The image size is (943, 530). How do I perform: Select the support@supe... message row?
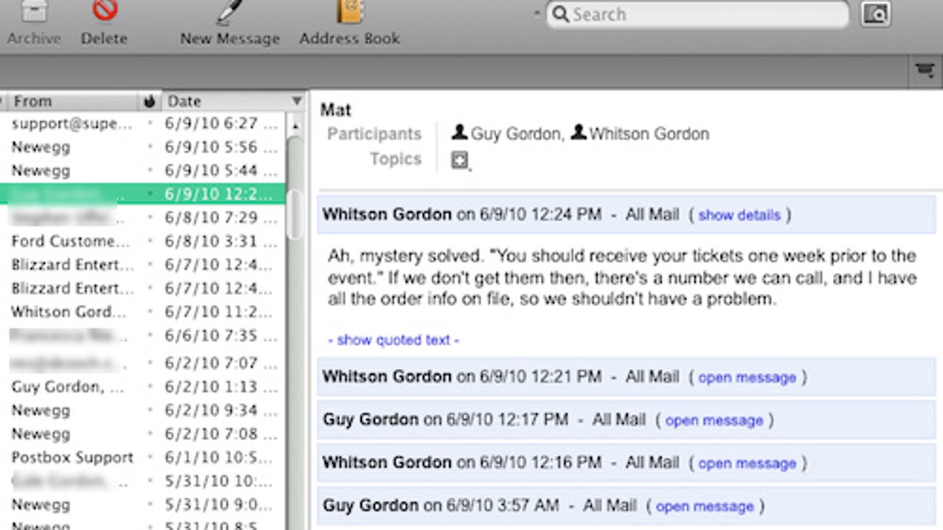pyautogui.click(x=143, y=124)
